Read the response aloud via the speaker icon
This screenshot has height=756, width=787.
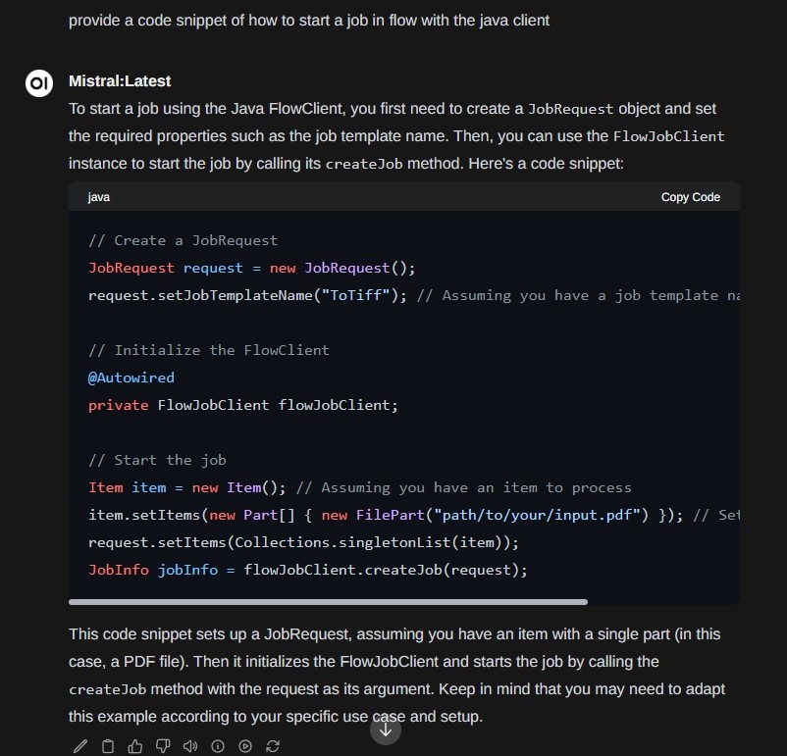point(189,745)
